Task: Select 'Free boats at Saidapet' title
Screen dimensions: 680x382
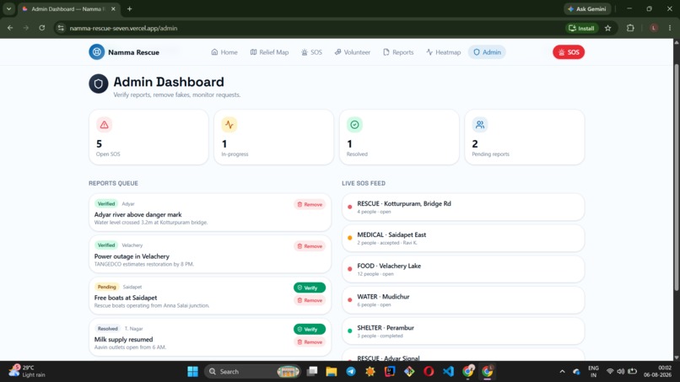Action: pyautogui.click(x=126, y=298)
